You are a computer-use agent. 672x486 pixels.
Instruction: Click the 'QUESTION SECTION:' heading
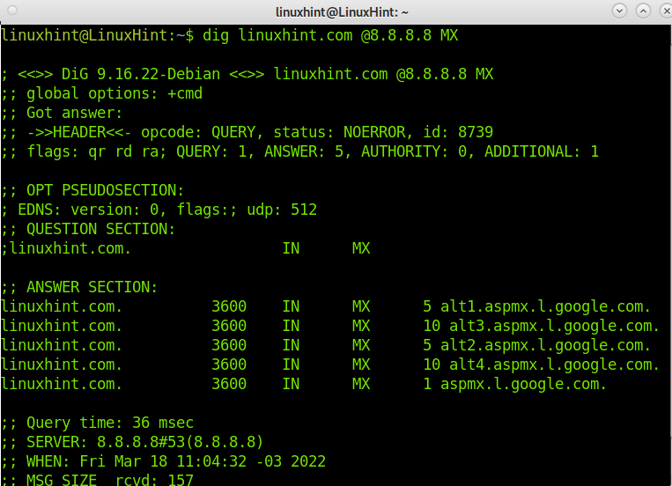tap(101, 229)
